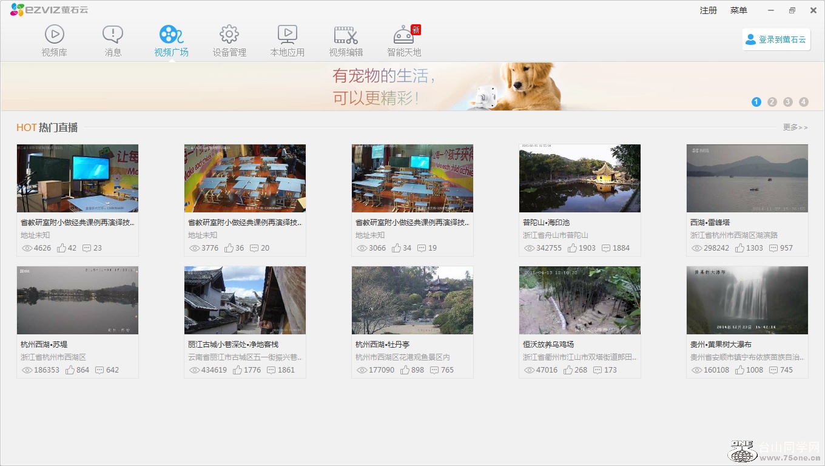The width and height of the screenshot is (825, 466).
Task: Open the 杭州西湖•苏堤 live thumbnail
Action: pos(78,300)
